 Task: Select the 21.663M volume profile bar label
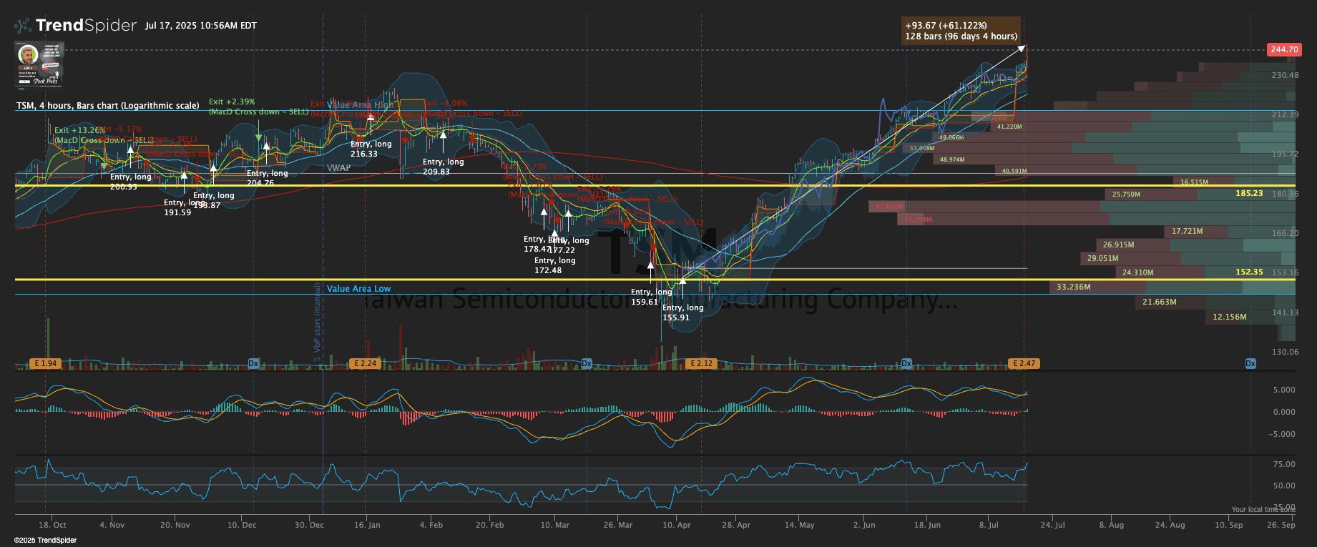[x=1160, y=302]
